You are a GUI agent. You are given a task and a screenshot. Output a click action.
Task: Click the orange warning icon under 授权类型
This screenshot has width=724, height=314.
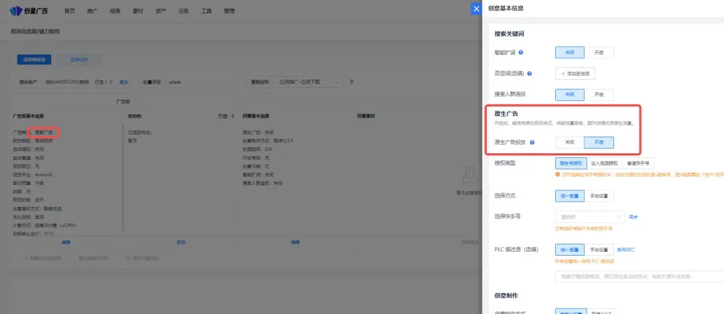click(558, 174)
